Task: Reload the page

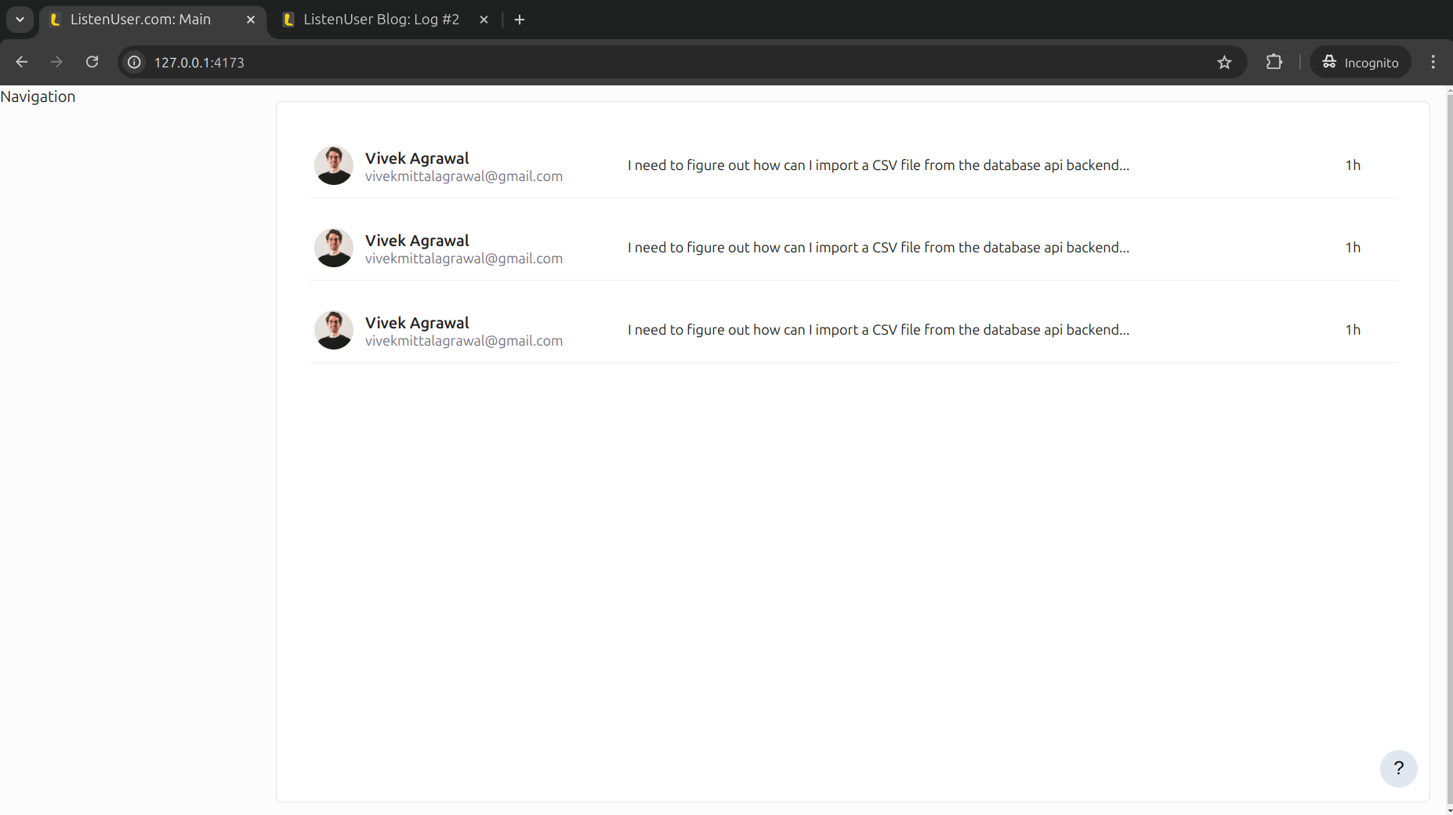Action: 92,62
